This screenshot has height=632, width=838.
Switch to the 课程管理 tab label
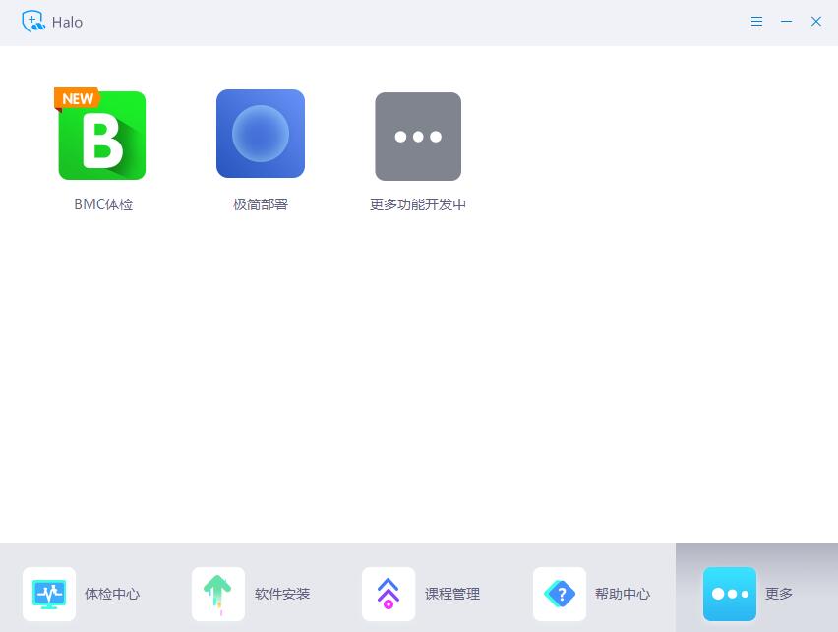452,594
